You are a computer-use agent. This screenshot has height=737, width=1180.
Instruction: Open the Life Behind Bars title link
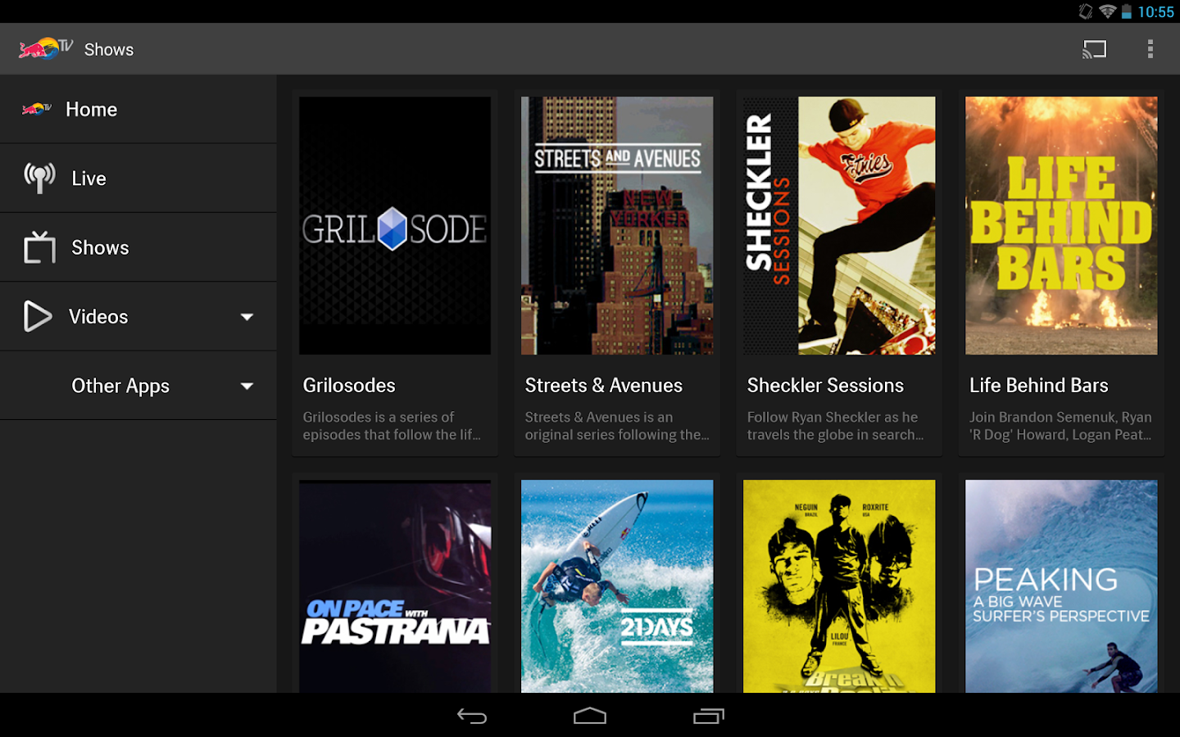pyautogui.click(x=1038, y=386)
